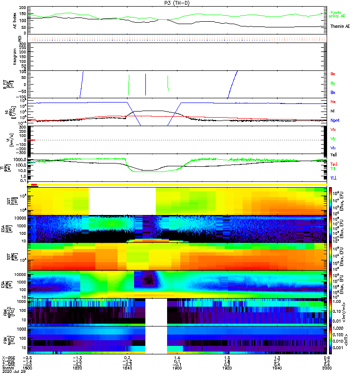Click the SST ion panel color bar
The height and width of the screenshot is (378, 354).
tap(330, 201)
